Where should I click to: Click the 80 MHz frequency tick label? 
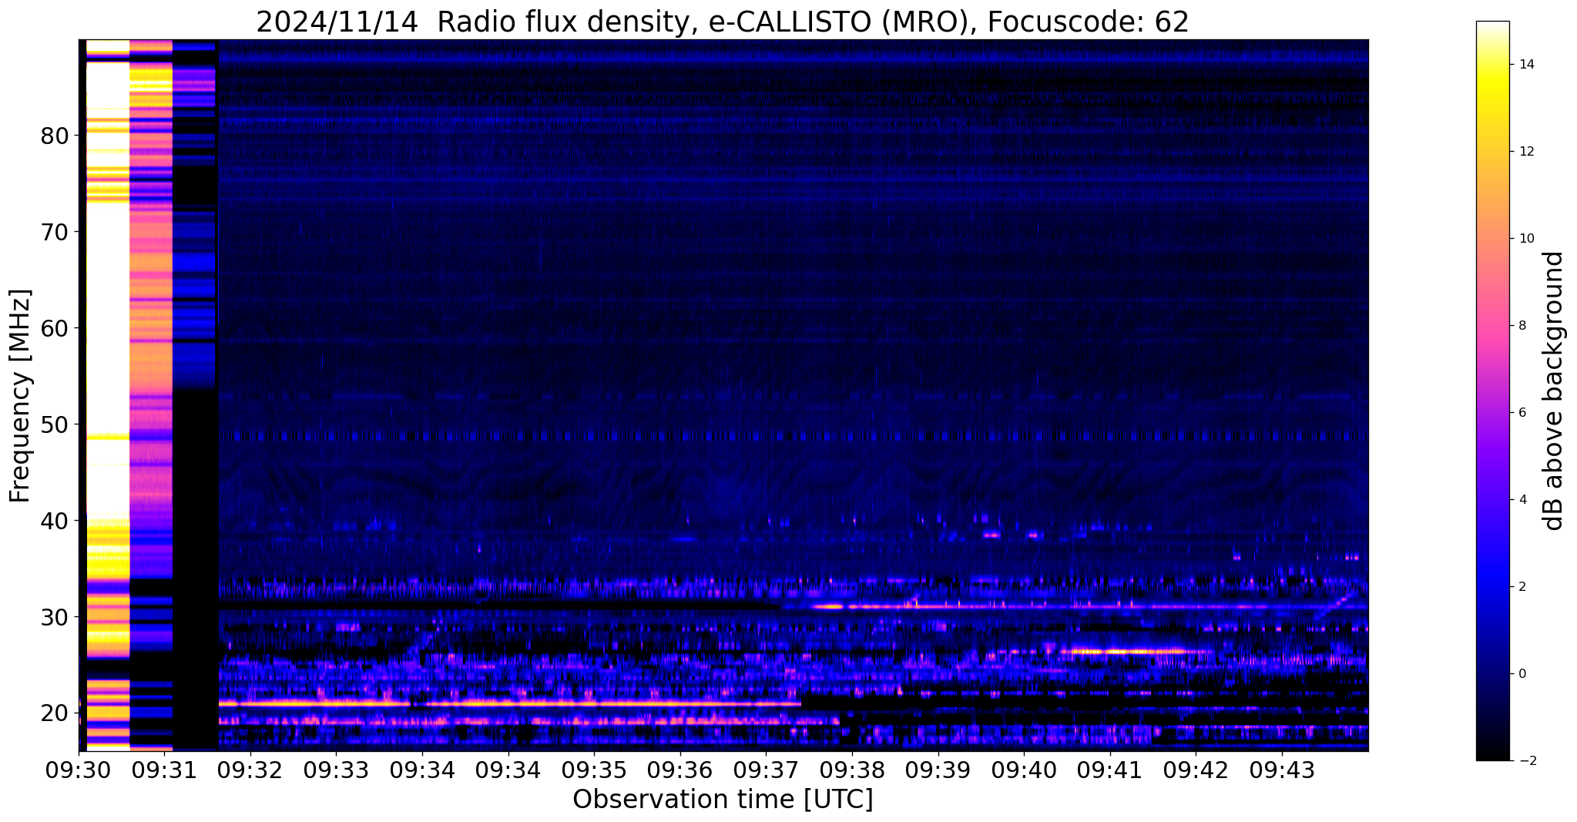tap(55, 136)
